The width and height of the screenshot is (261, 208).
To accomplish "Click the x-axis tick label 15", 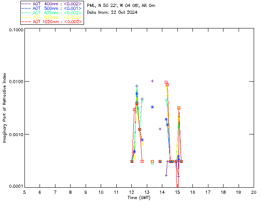I will click(177, 192).
